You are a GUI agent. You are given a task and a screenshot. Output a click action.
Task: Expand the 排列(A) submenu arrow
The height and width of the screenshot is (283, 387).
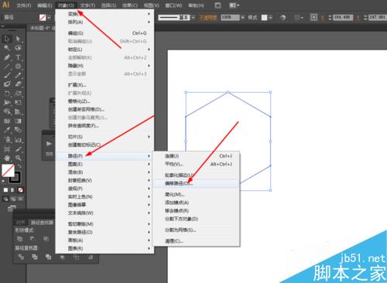tap(149, 22)
